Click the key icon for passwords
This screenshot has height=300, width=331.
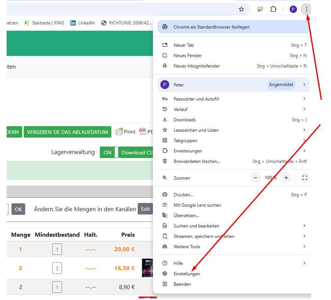coord(164,99)
